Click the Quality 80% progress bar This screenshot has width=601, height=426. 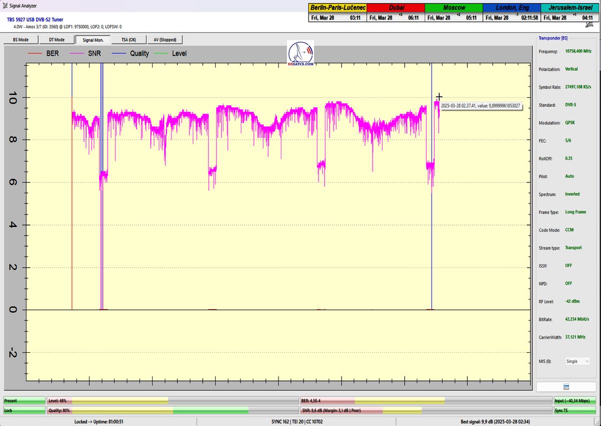172,410
